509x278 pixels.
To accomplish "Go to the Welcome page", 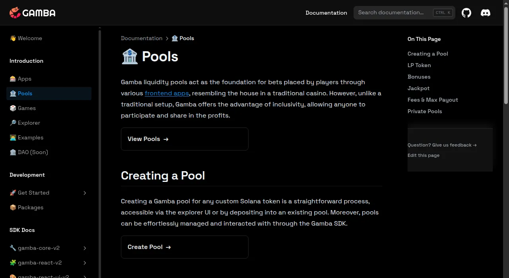I will [x=49, y=38].
